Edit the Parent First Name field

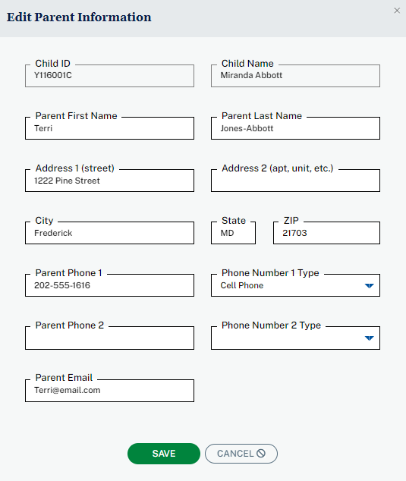[x=109, y=128]
